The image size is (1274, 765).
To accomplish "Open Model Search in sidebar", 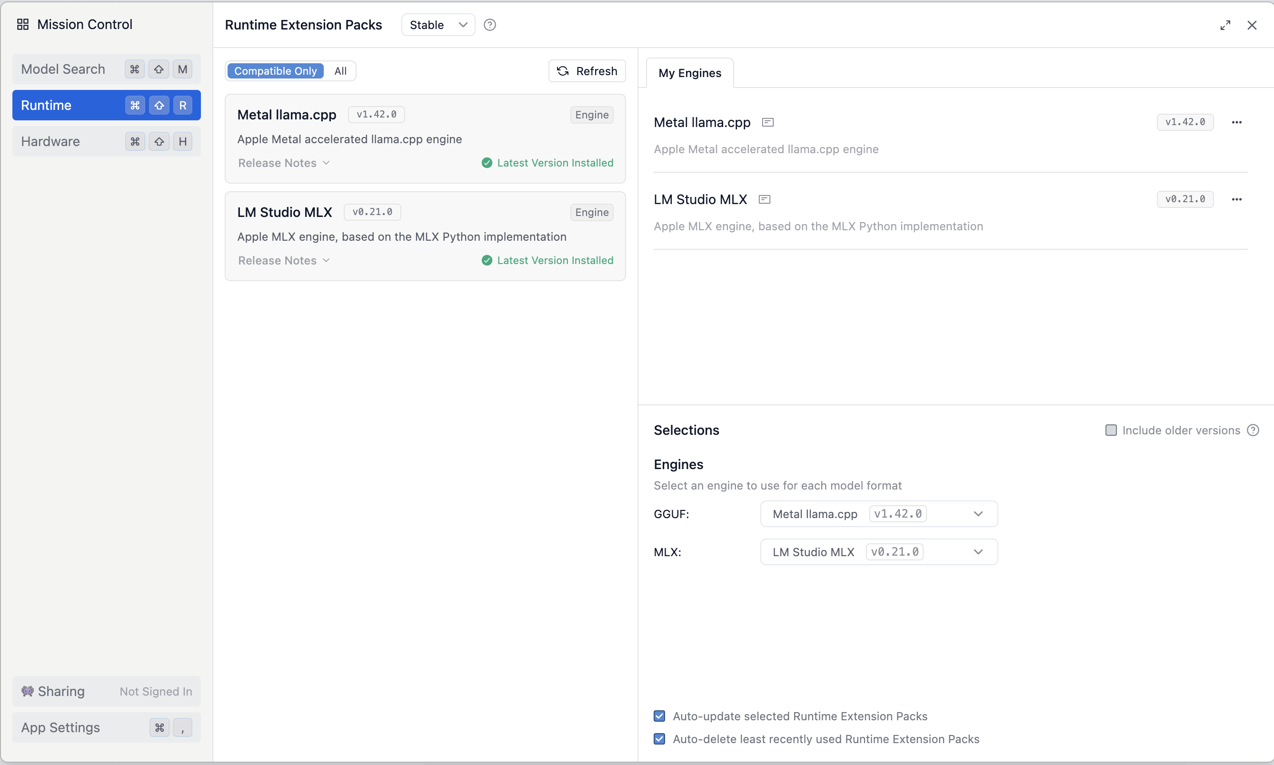I will pyautogui.click(x=106, y=69).
